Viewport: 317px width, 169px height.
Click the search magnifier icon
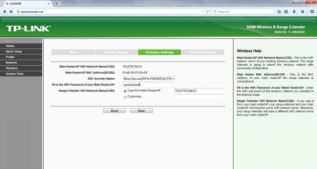point(215,12)
